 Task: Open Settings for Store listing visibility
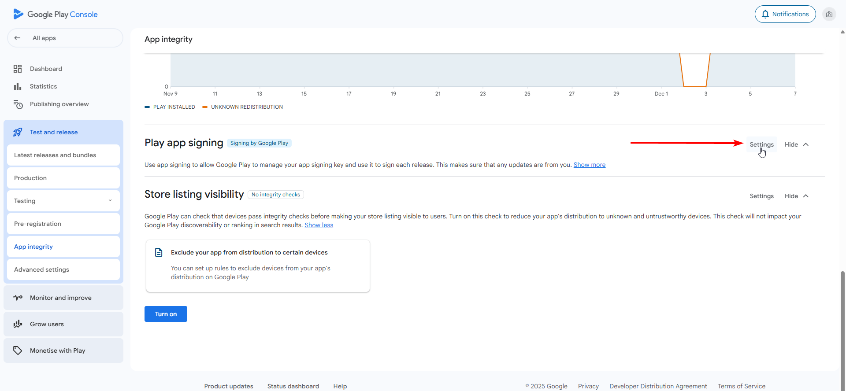(762, 196)
